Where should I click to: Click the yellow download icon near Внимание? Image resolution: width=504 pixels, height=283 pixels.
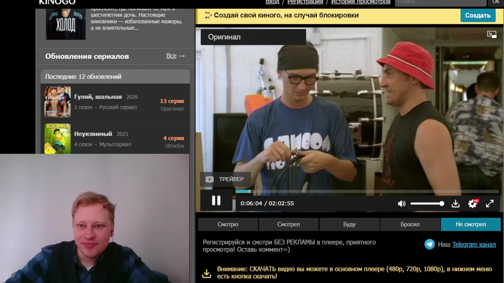tap(207, 273)
